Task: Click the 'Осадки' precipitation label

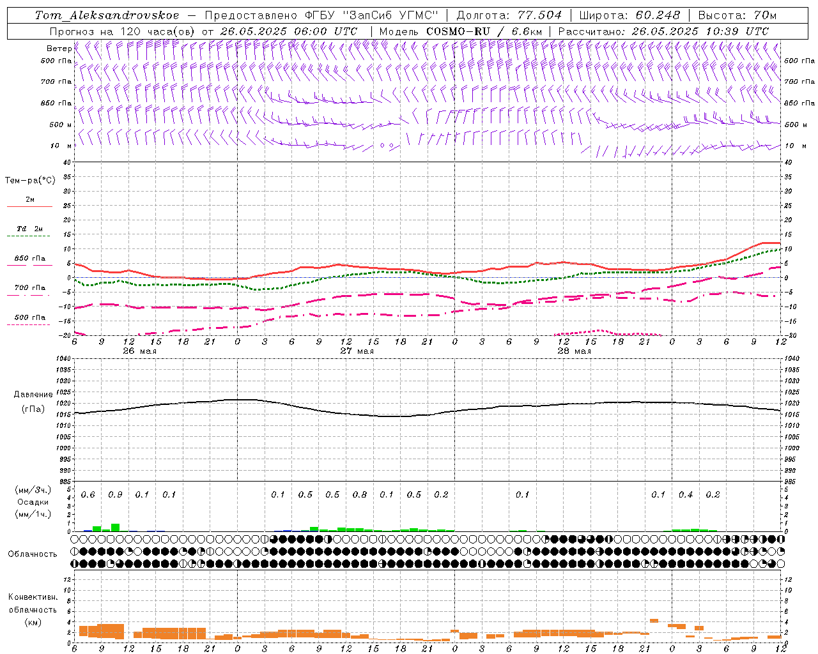Action: click(33, 502)
